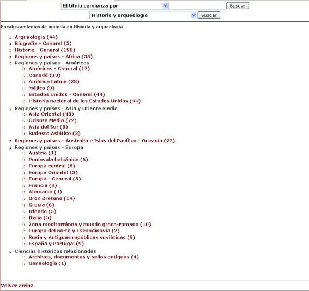Focus the title search text field
309x291 pixels.
click(x=197, y=6)
